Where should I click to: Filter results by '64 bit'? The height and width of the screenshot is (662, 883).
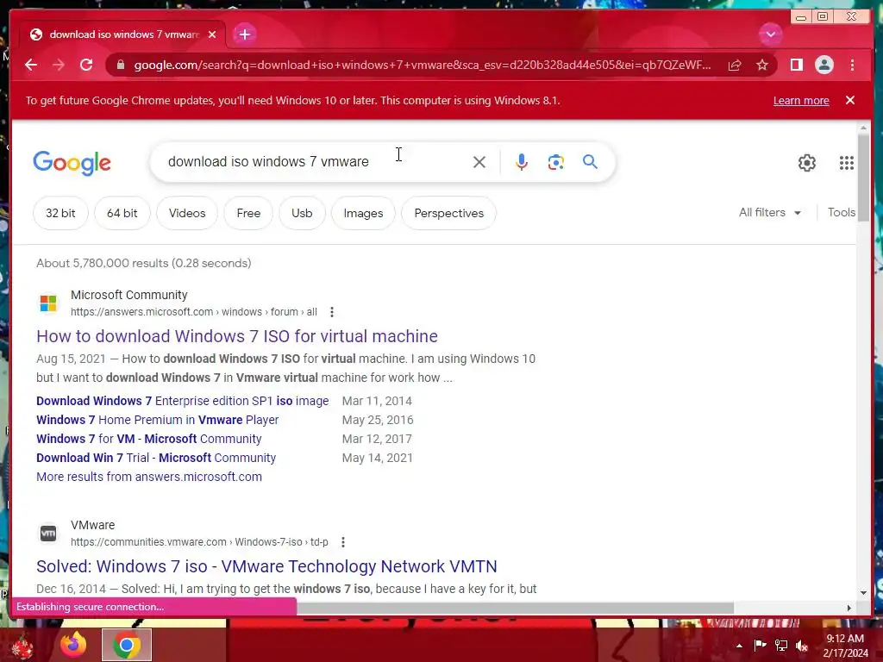[x=122, y=213]
